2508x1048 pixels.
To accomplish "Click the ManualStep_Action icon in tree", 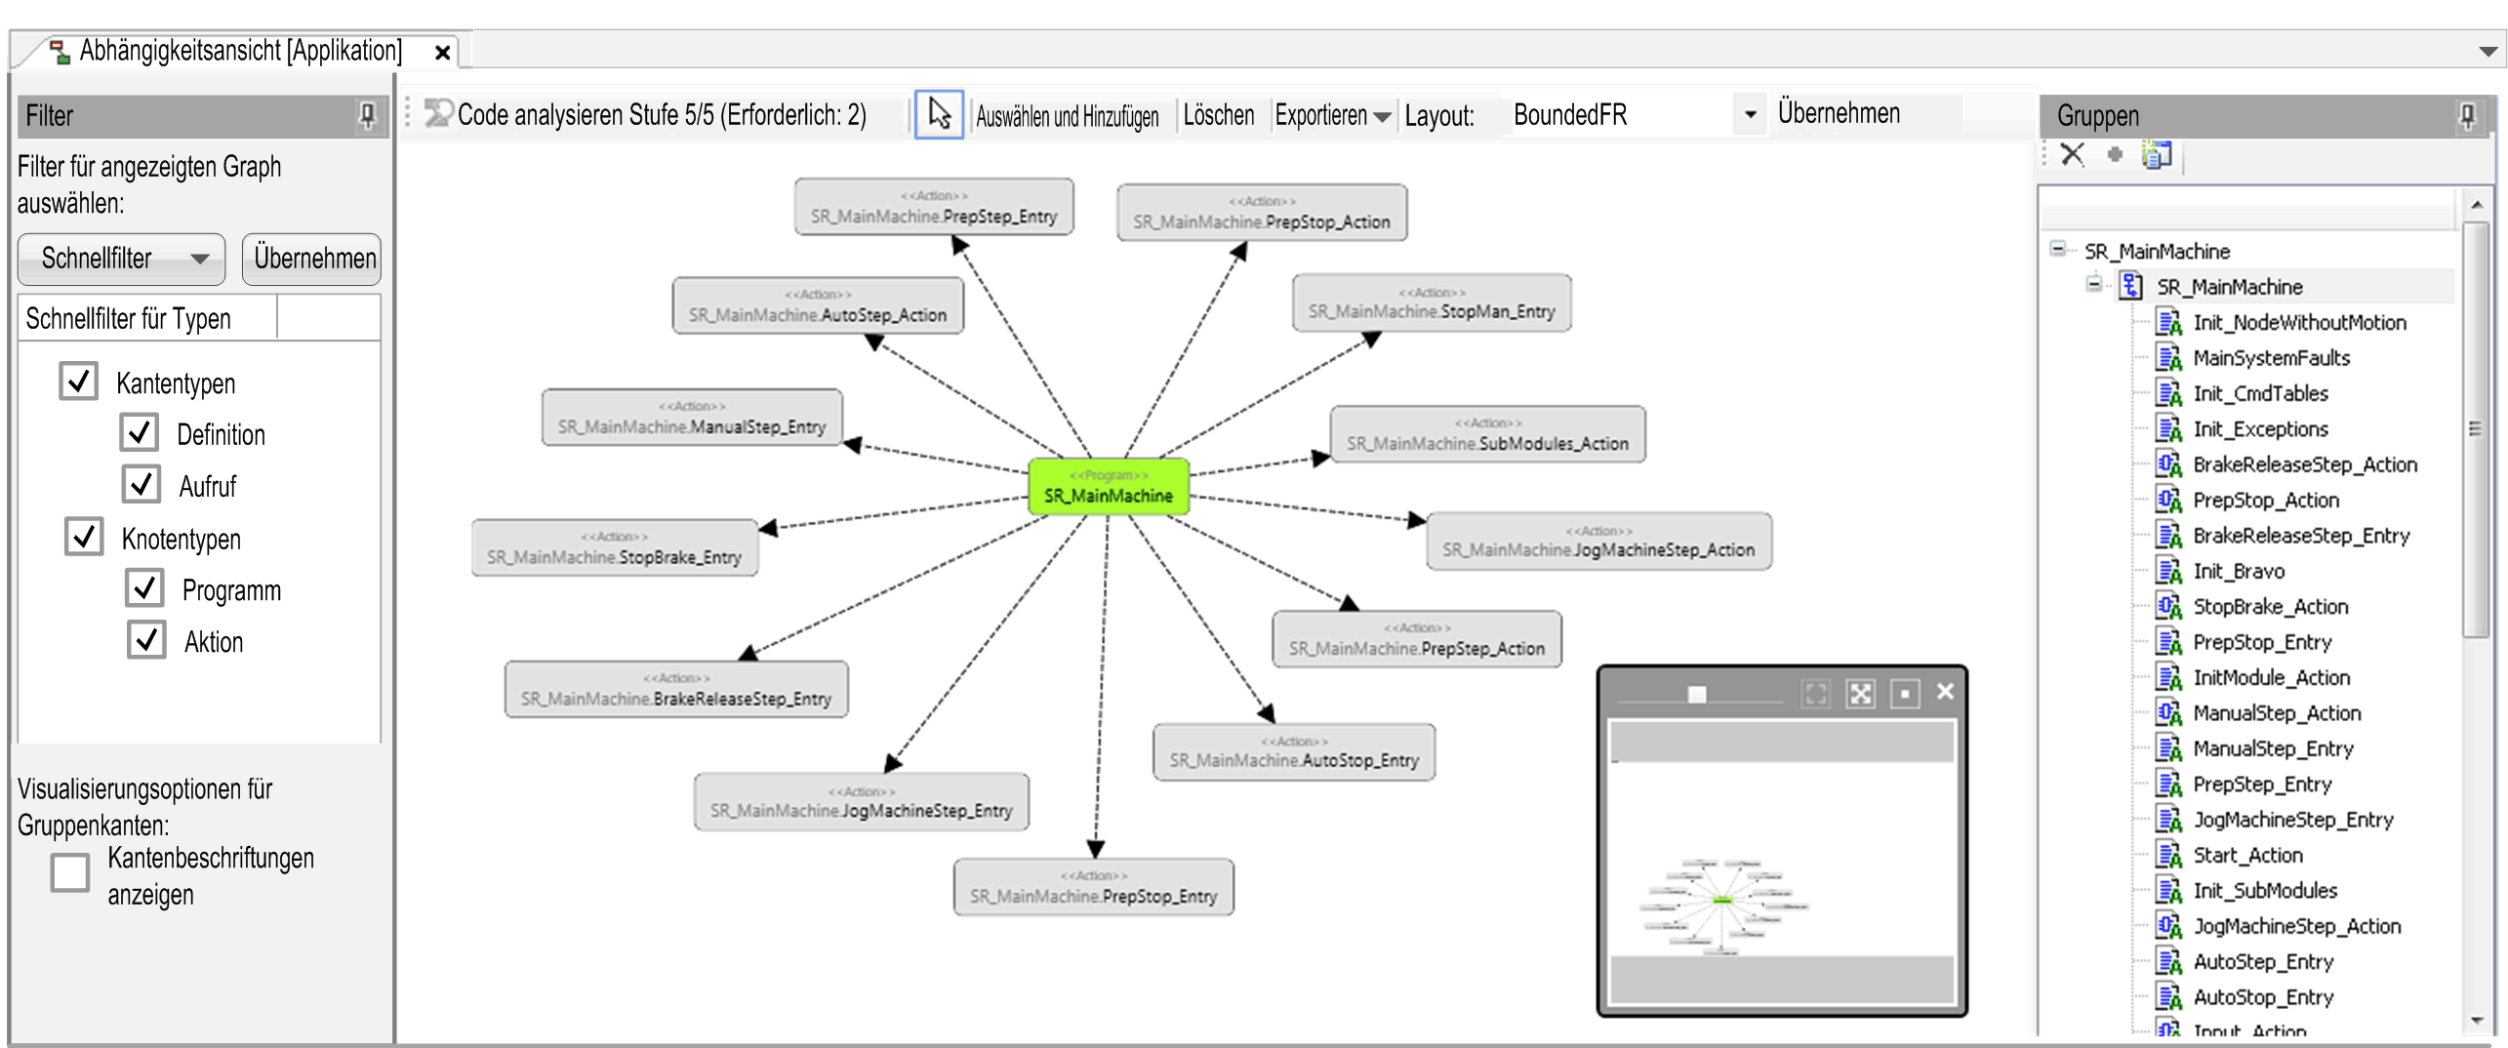I will [x=2168, y=712].
